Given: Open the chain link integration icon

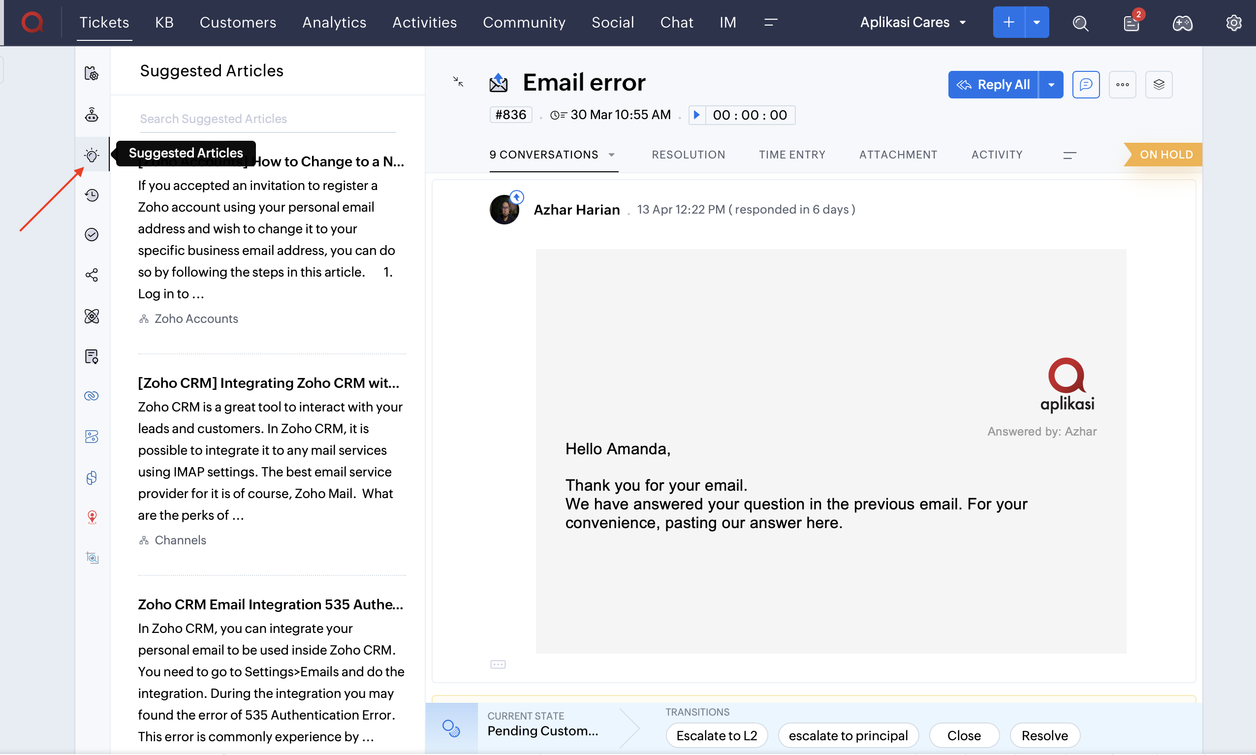Looking at the screenshot, I should (x=92, y=396).
